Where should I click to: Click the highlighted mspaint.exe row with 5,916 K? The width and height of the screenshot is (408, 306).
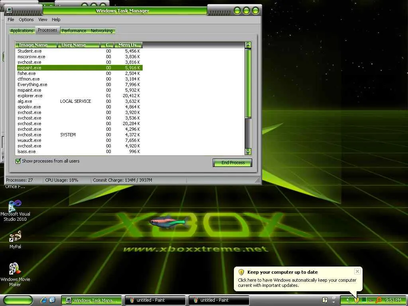coord(79,68)
